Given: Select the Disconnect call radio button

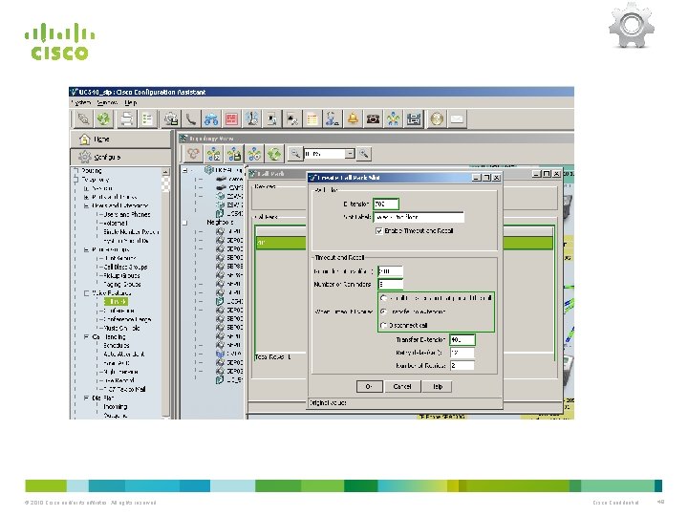Looking at the screenshot, I should click(384, 326).
